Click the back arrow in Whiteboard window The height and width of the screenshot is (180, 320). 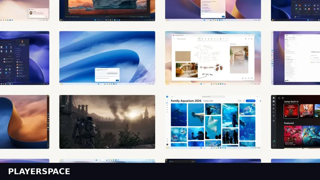pyautogui.click(x=174, y=39)
